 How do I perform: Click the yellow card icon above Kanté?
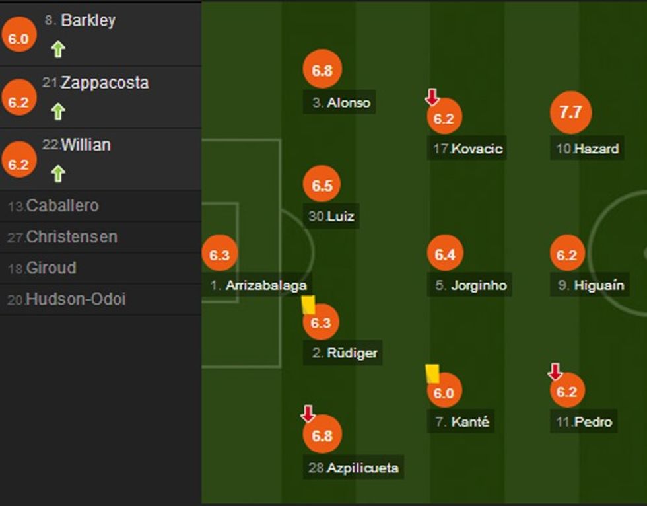coord(432,373)
